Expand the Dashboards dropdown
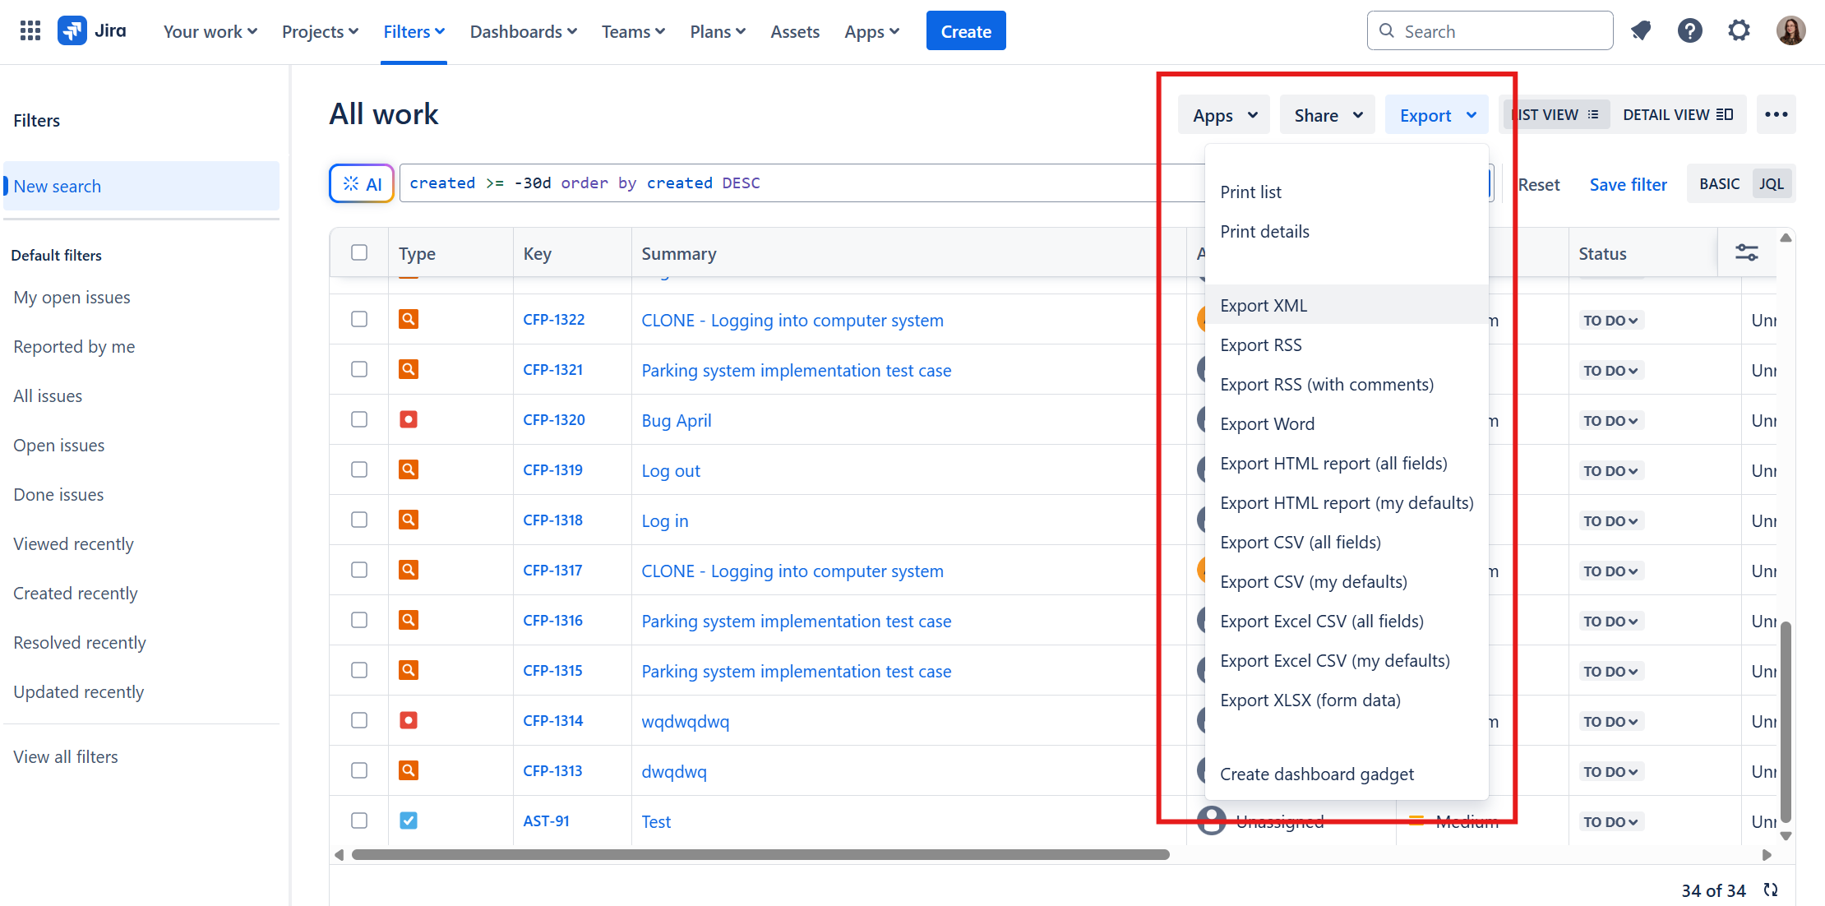This screenshot has width=1825, height=906. point(524,31)
